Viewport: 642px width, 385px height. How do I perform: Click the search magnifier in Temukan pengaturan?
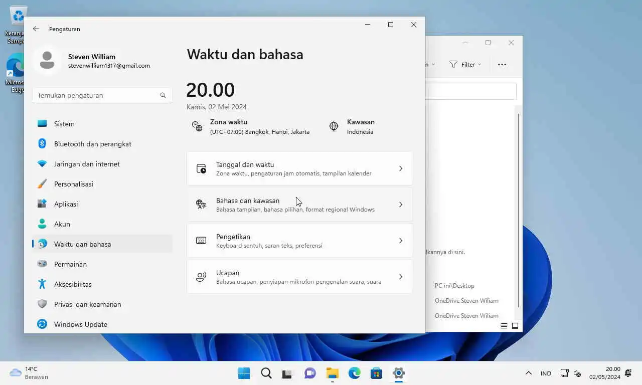coord(163,95)
